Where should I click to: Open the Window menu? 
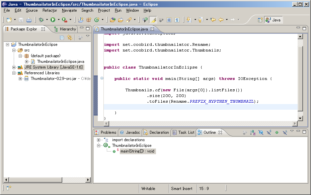coord(132,10)
